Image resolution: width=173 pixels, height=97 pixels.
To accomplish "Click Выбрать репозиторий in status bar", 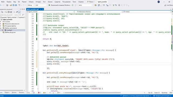I will pyautogui.click(x=162, y=96).
